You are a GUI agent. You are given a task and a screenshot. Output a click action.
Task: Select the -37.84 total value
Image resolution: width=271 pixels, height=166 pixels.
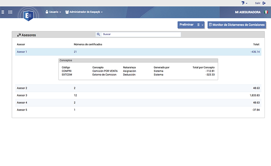(256, 110)
